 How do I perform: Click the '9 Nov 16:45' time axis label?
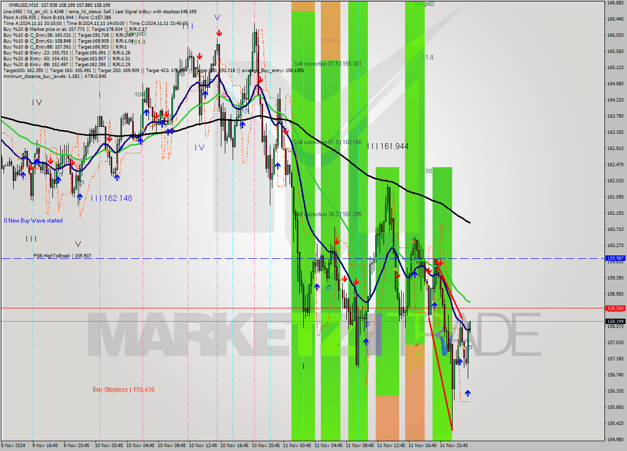point(45,446)
